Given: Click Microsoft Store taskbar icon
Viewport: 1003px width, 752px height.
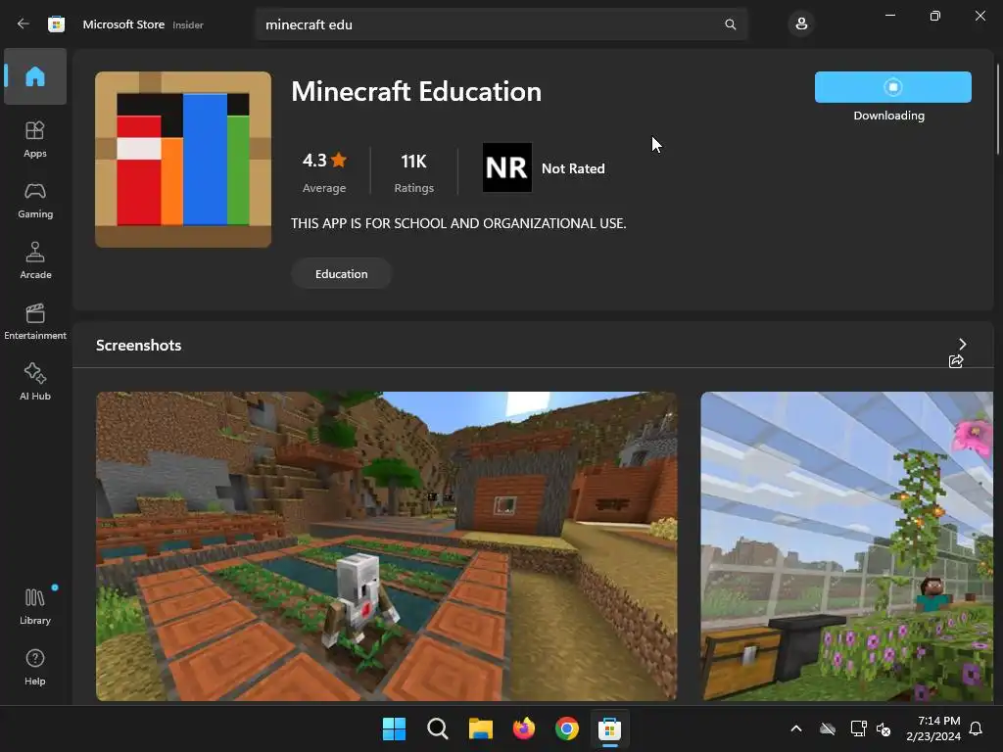Looking at the screenshot, I should tap(609, 728).
